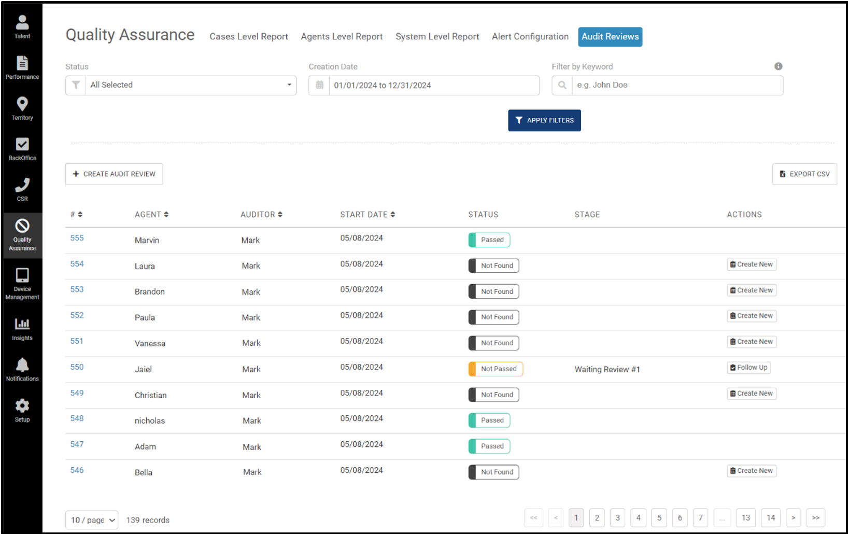848x534 pixels.
Task: Go to page 2 of results
Action: pos(597,517)
